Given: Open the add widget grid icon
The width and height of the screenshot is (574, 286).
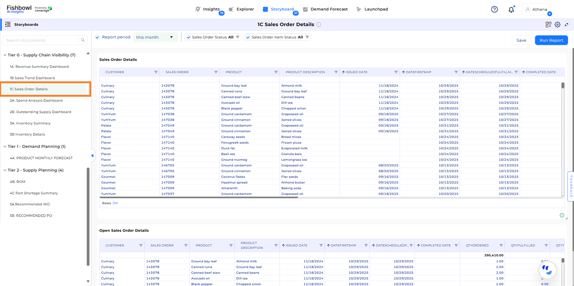Looking at the screenshot, I should coord(548,24).
